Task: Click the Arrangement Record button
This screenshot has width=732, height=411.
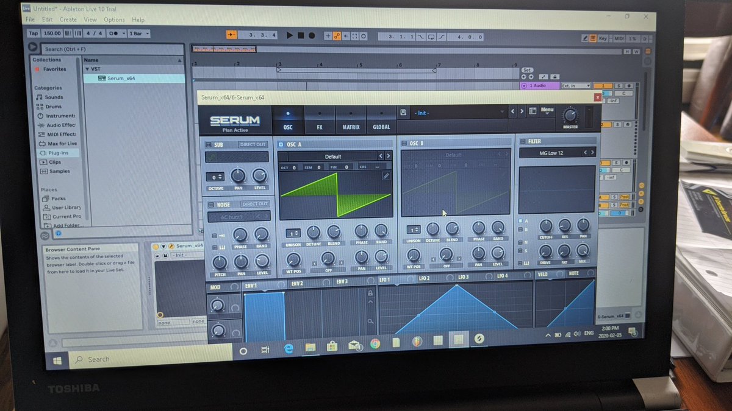Action: (311, 36)
